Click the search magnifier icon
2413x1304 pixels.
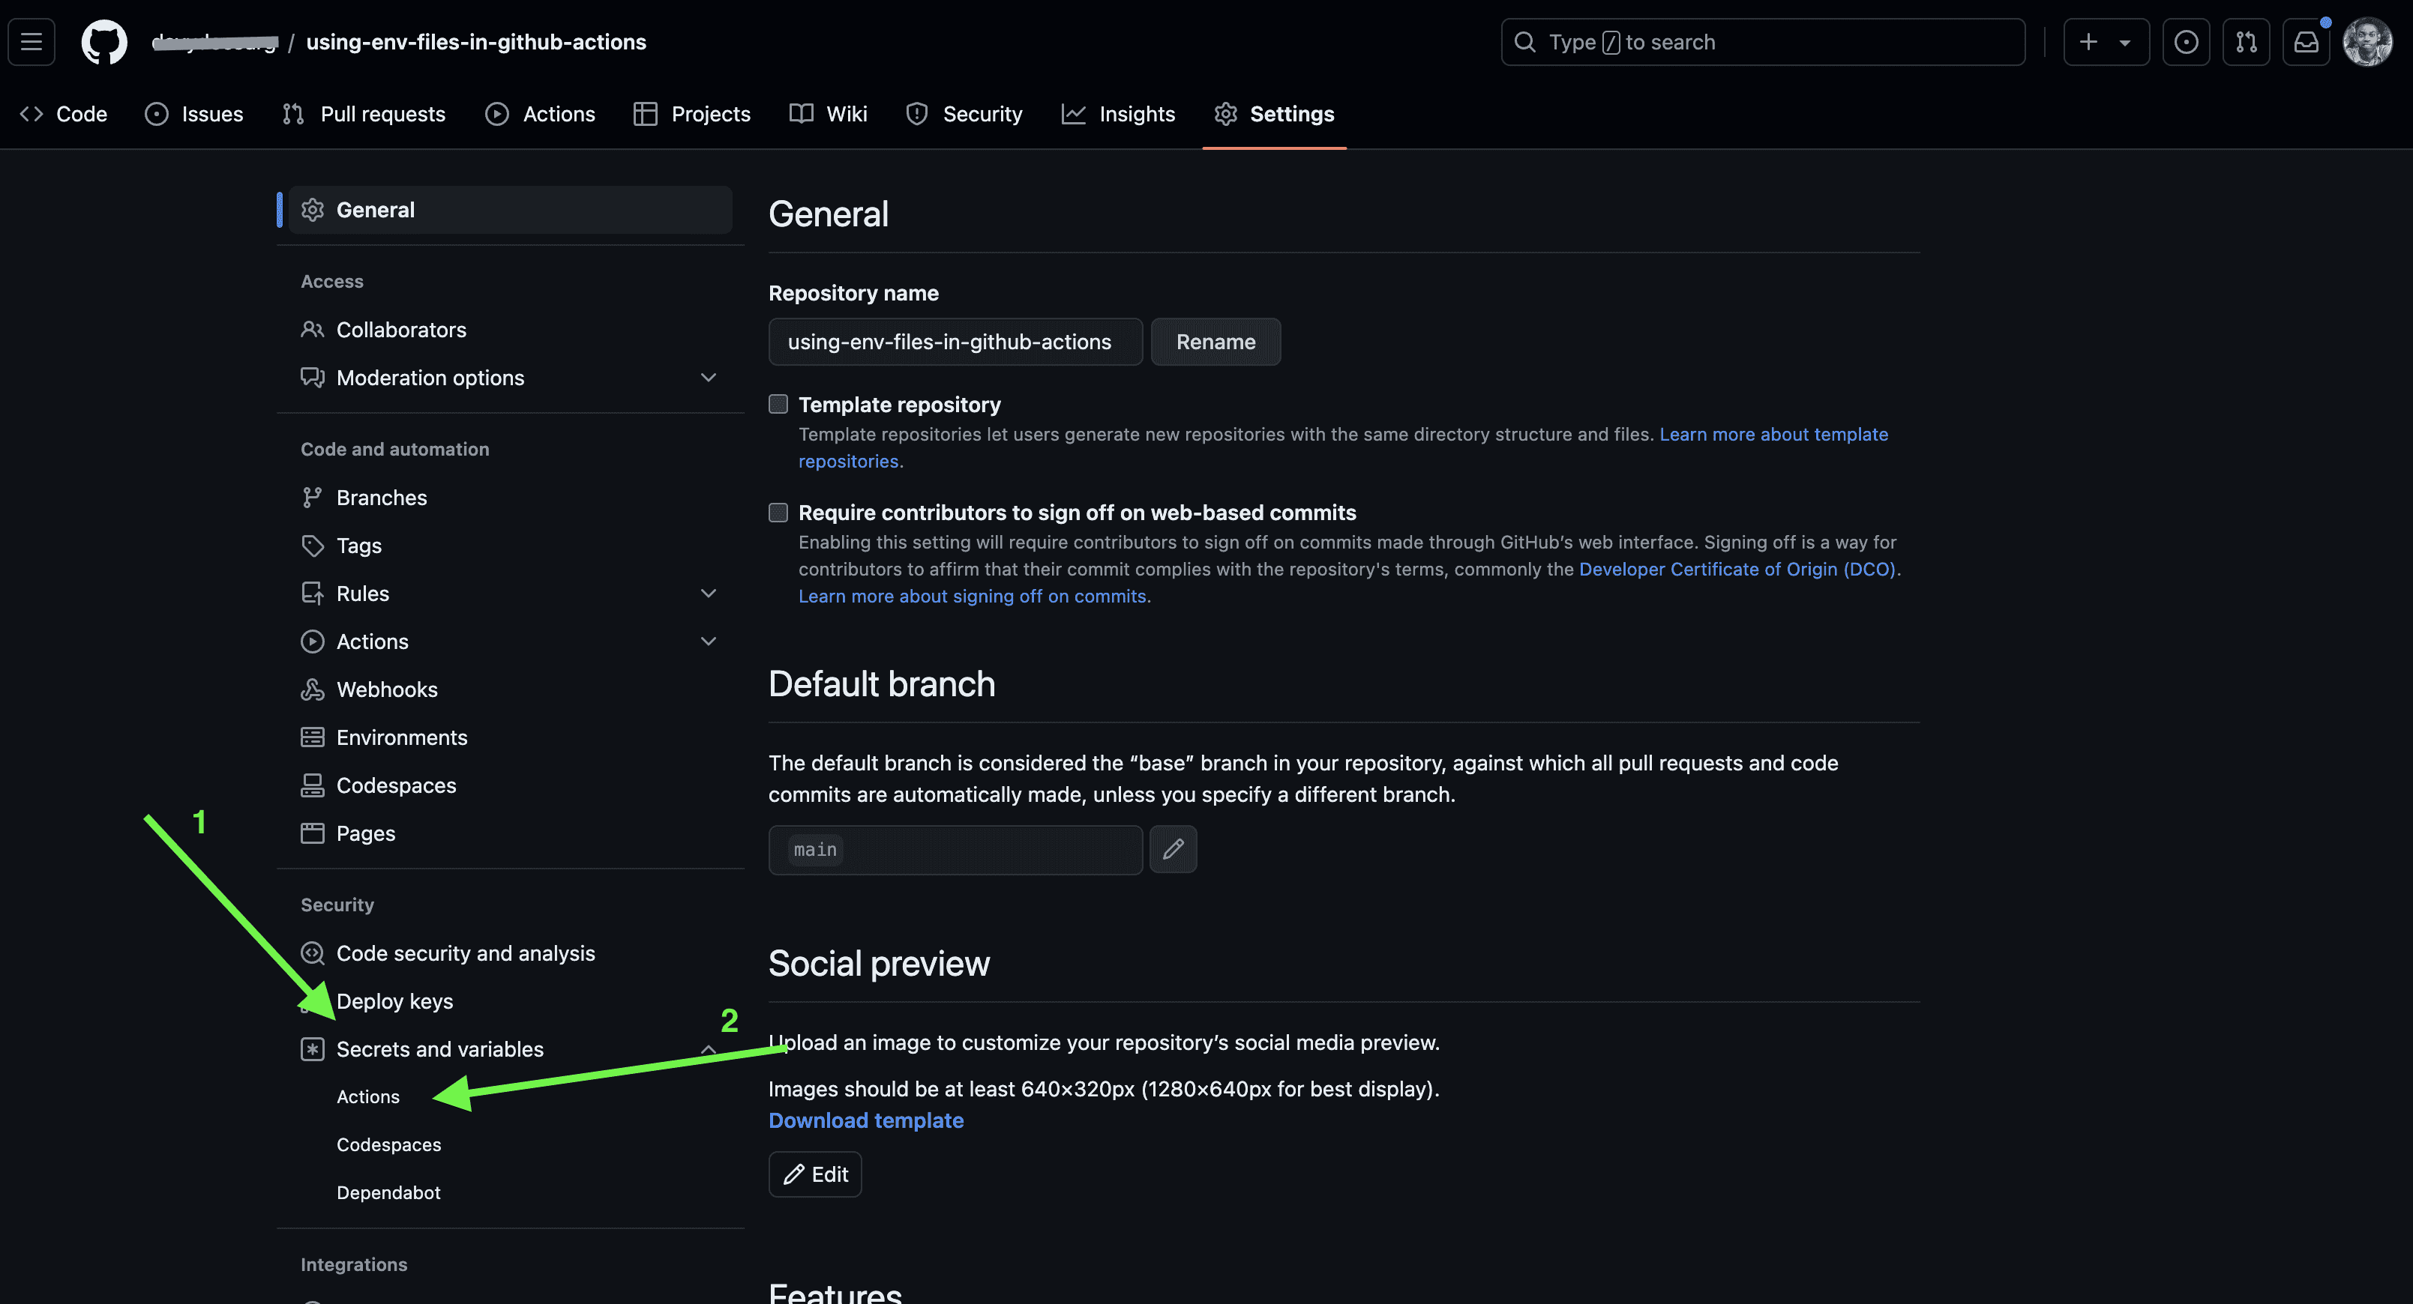tap(1525, 42)
